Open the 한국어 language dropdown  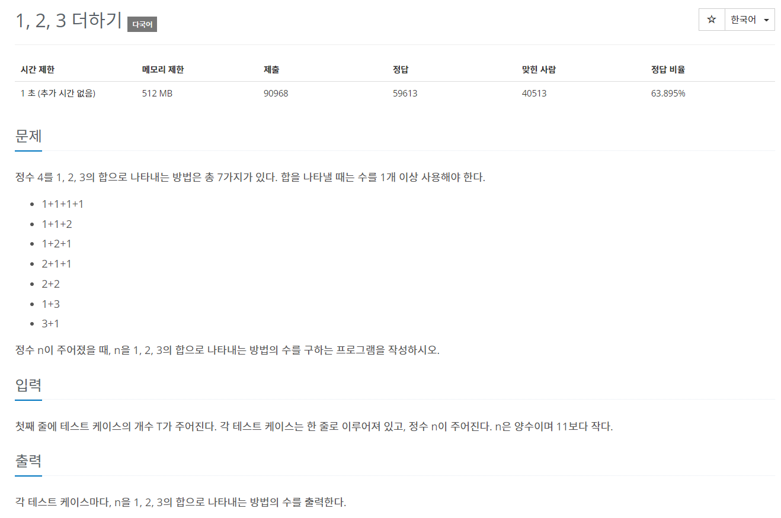point(750,20)
